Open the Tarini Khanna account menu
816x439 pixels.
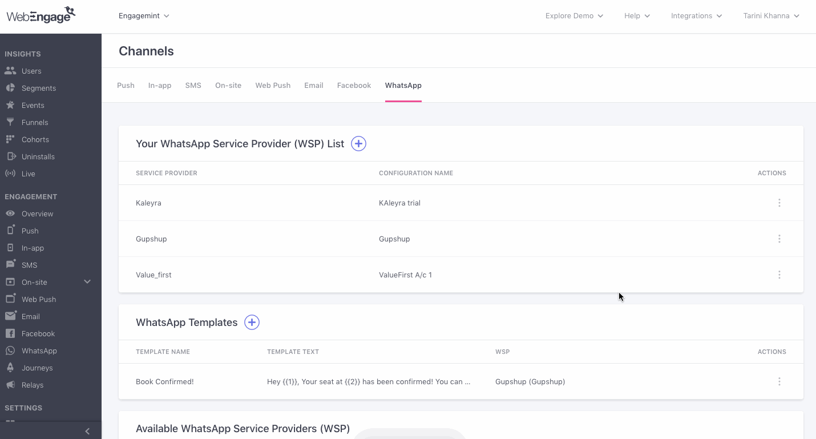pyautogui.click(x=771, y=16)
